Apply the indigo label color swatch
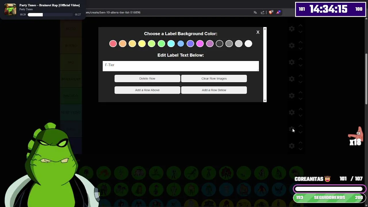Screen dimensions: 368x207 click(190, 44)
